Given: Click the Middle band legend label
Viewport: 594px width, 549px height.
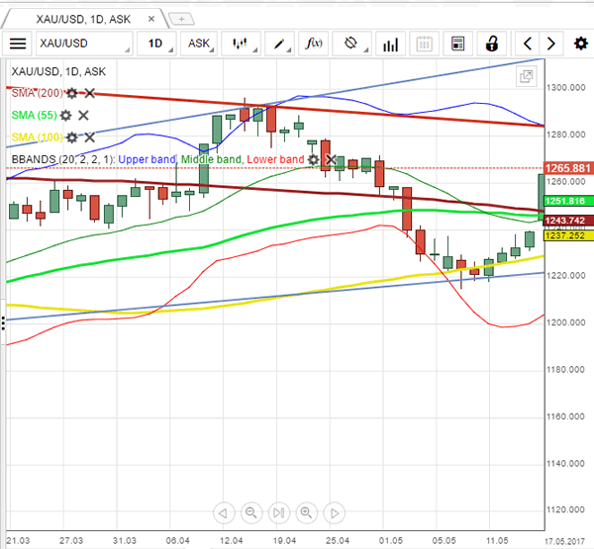Looking at the screenshot, I should point(211,160).
